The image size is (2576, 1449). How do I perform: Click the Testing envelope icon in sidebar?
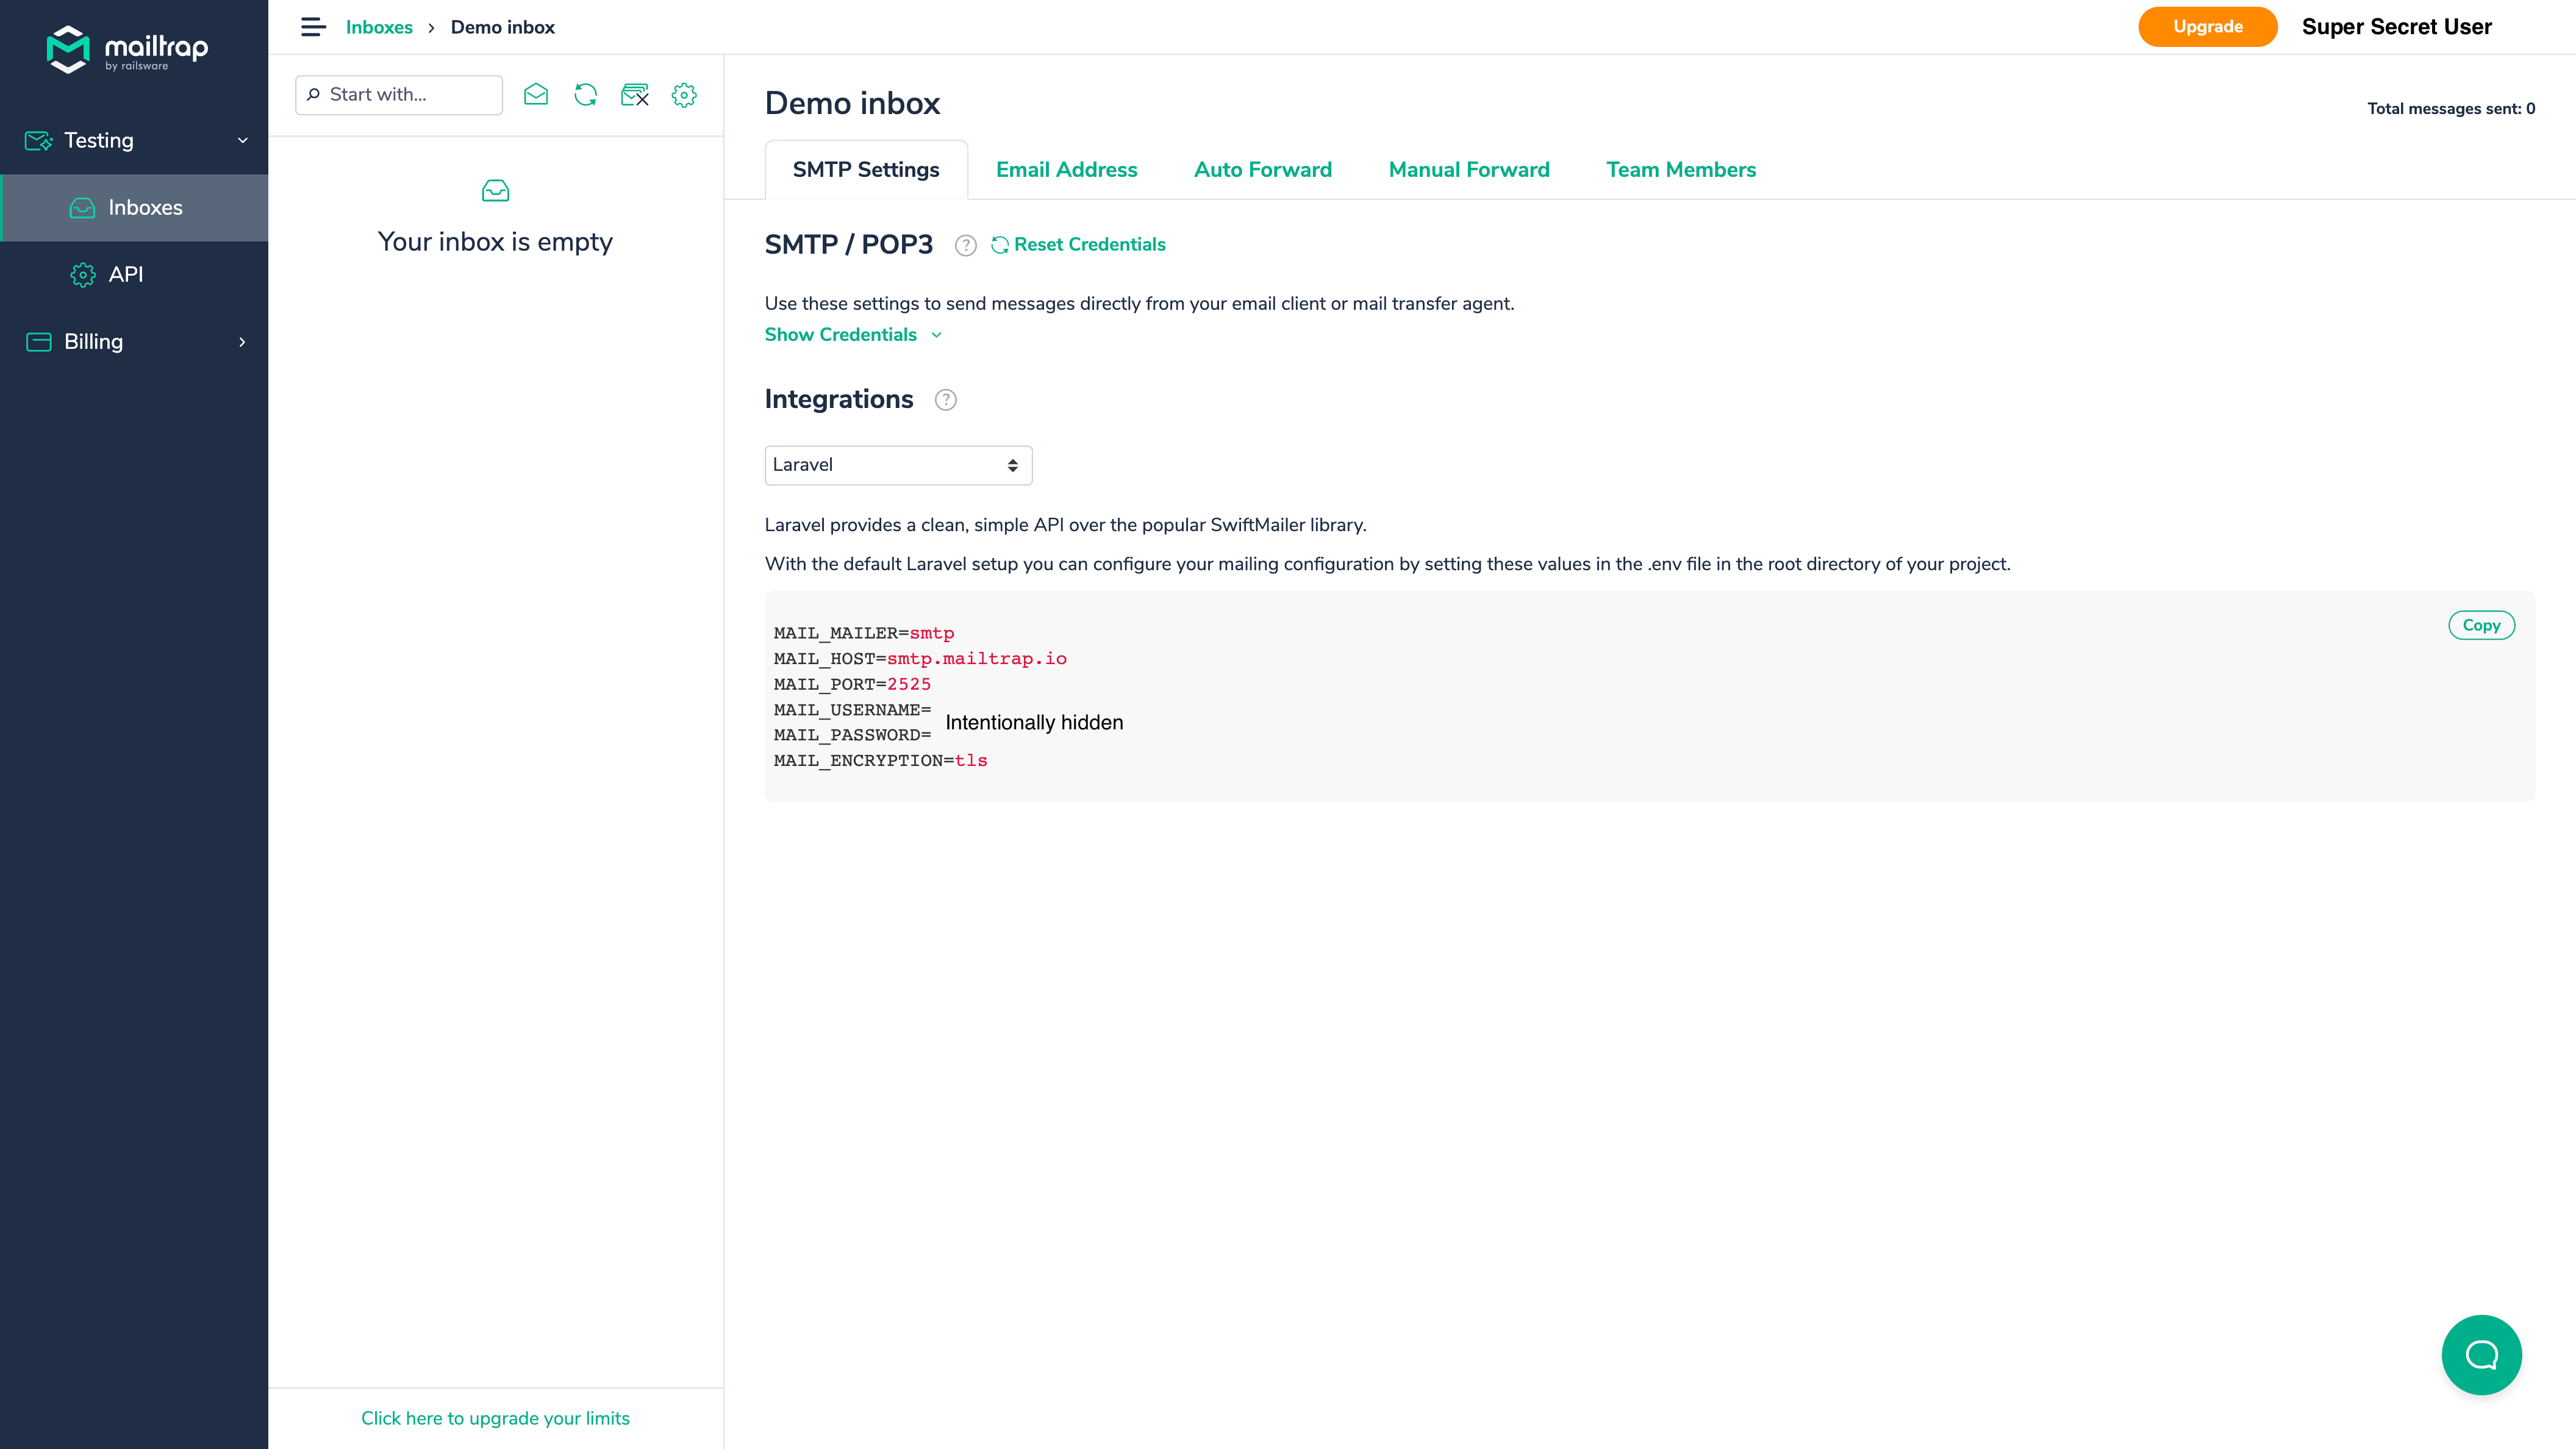(39, 141)
